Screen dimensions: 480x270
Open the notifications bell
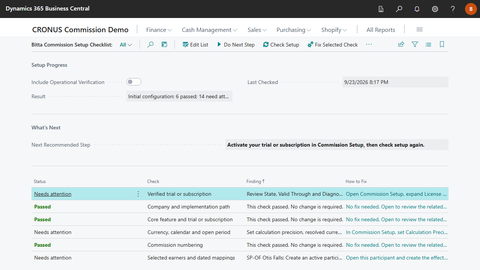(x=417, y=9)
